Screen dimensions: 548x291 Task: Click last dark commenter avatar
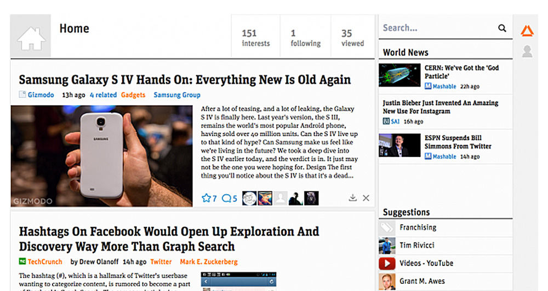tap(311, 198)
